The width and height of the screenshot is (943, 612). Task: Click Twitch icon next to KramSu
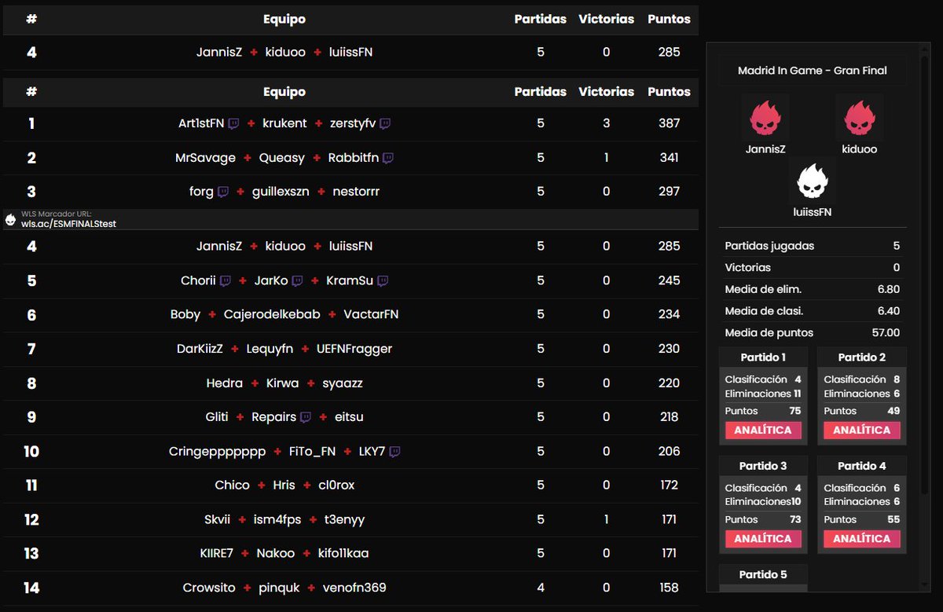point(383,280)
